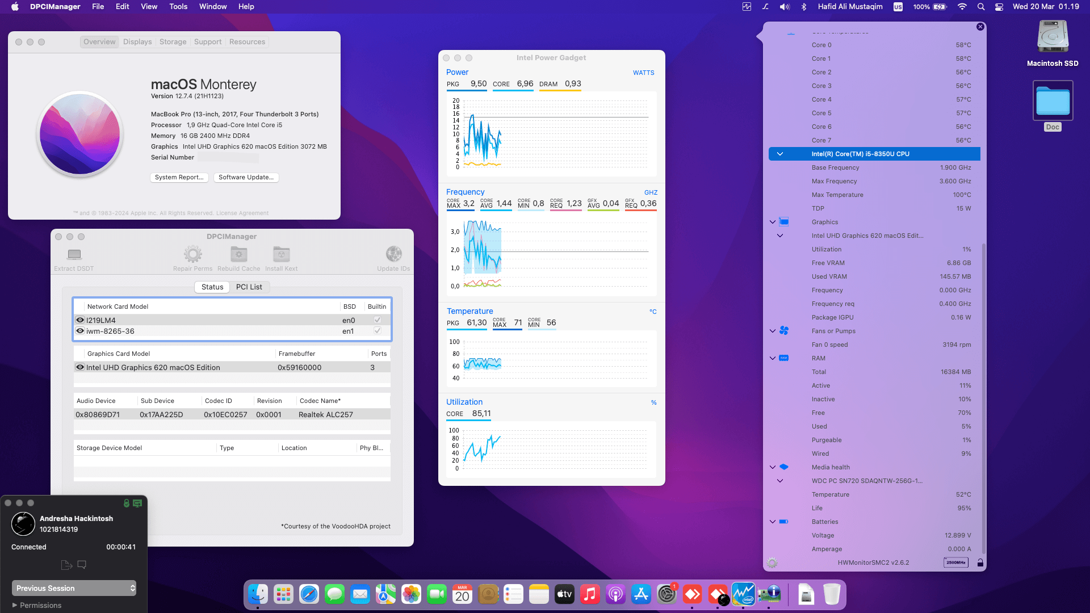Open App Store from the Dock

click(641, 594)
